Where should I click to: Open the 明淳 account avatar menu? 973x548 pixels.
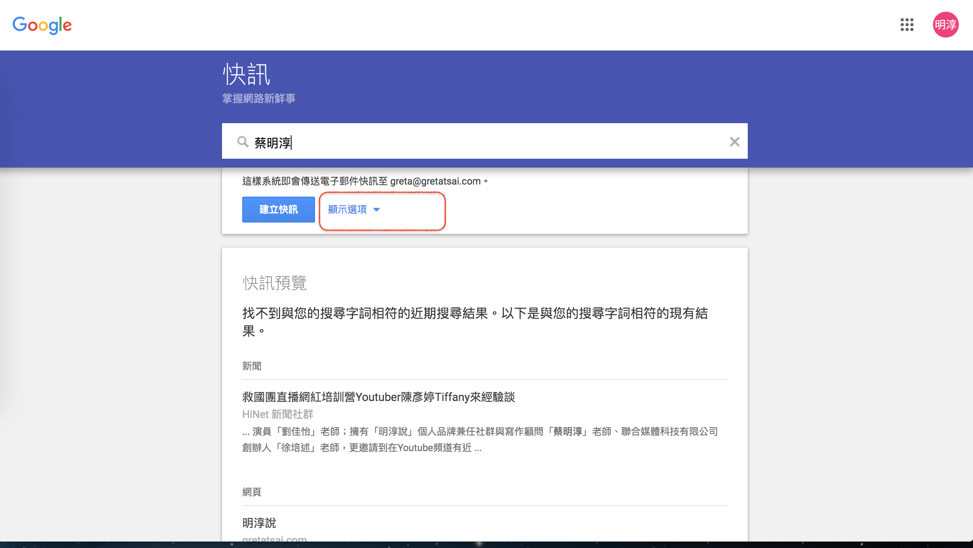click(x=945, y=25)
